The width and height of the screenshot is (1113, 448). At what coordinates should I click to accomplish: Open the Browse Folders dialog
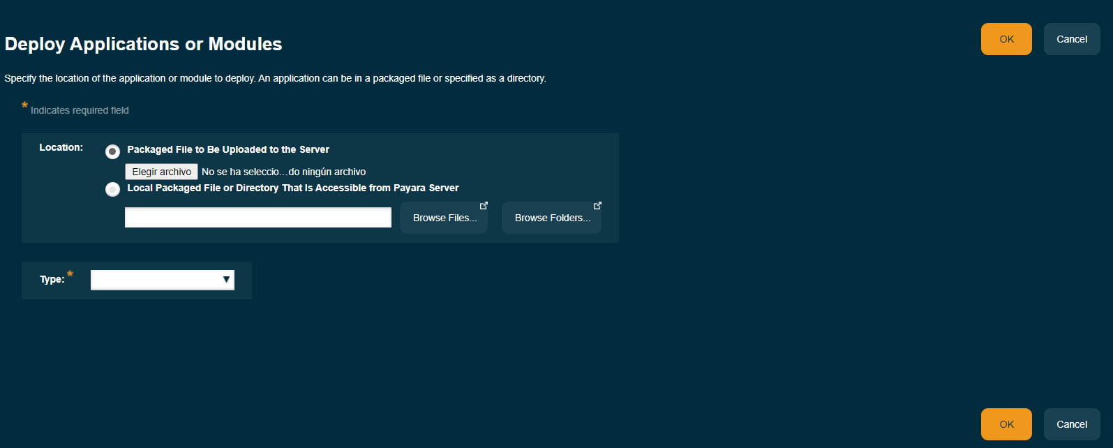point(551,218)
